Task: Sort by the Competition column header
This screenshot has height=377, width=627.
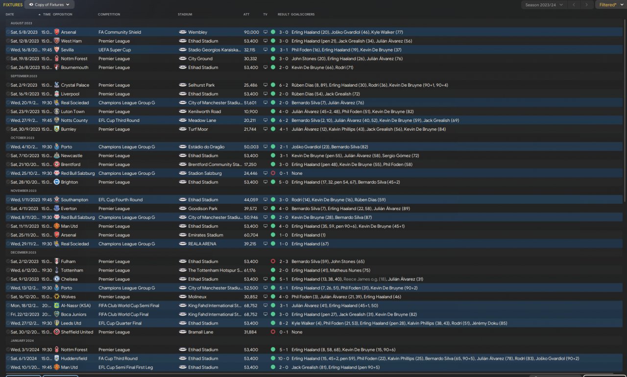Action: tap(109, 15)
